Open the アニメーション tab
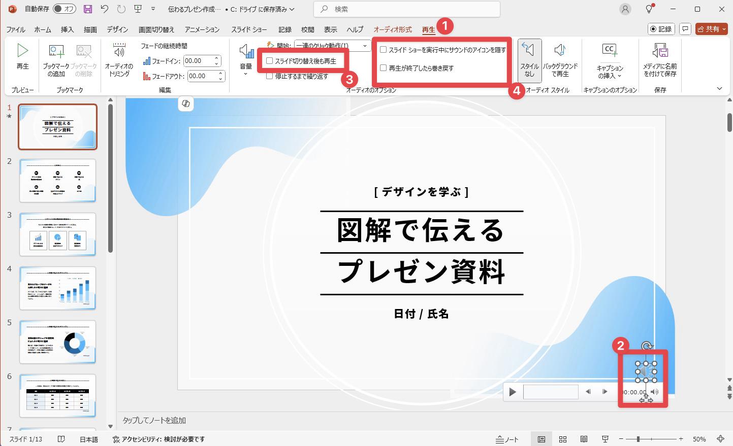This screenshot has height=446, width=733. 202,29
